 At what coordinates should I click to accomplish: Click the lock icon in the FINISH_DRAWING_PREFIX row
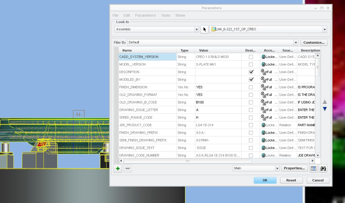point(263,133)
